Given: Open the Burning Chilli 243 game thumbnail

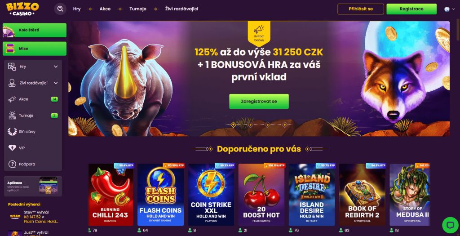Looking at the screenshot, I should pos(111,195).
